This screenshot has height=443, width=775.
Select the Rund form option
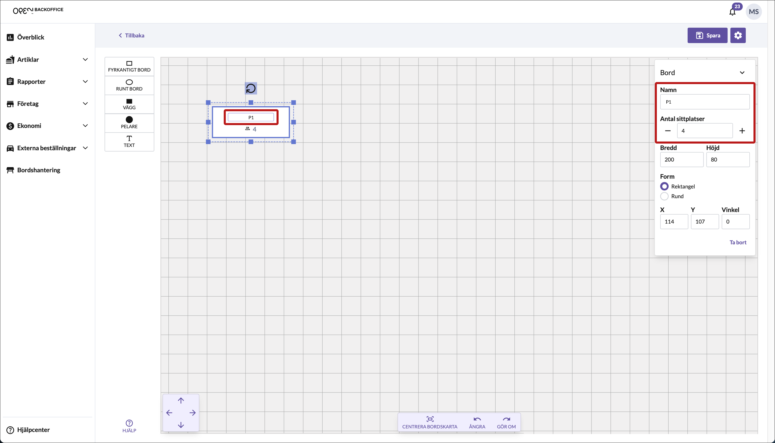664,196
